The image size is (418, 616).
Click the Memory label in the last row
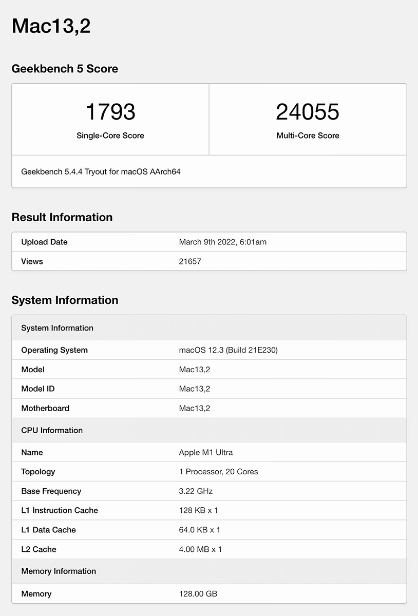36,594
